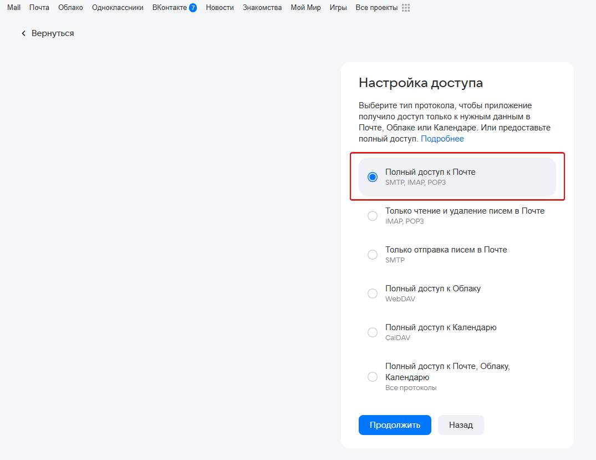Select "Полный доступ к Облаку" WebDAV option
The image size is (596, 460).
[373, 294]
